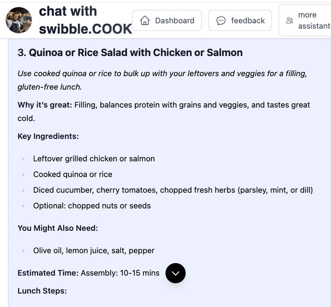Click the swibble.COOK chef avatar image
The width and height of the screenshot is (331, 307).
19,21
